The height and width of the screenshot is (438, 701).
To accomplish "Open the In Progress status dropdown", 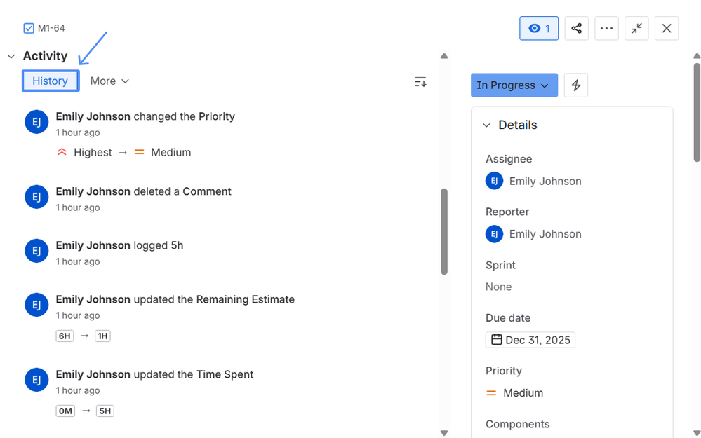I will [514, 85].
